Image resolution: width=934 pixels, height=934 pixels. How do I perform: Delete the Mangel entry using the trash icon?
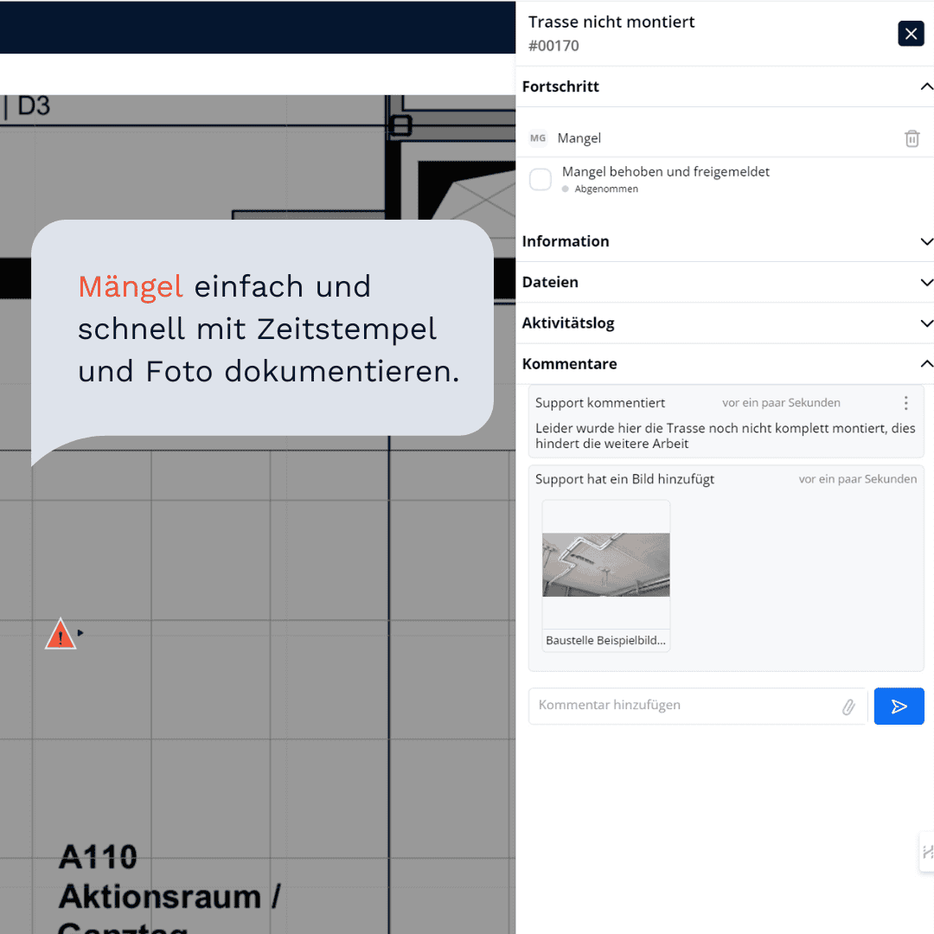tap(912, 138)
